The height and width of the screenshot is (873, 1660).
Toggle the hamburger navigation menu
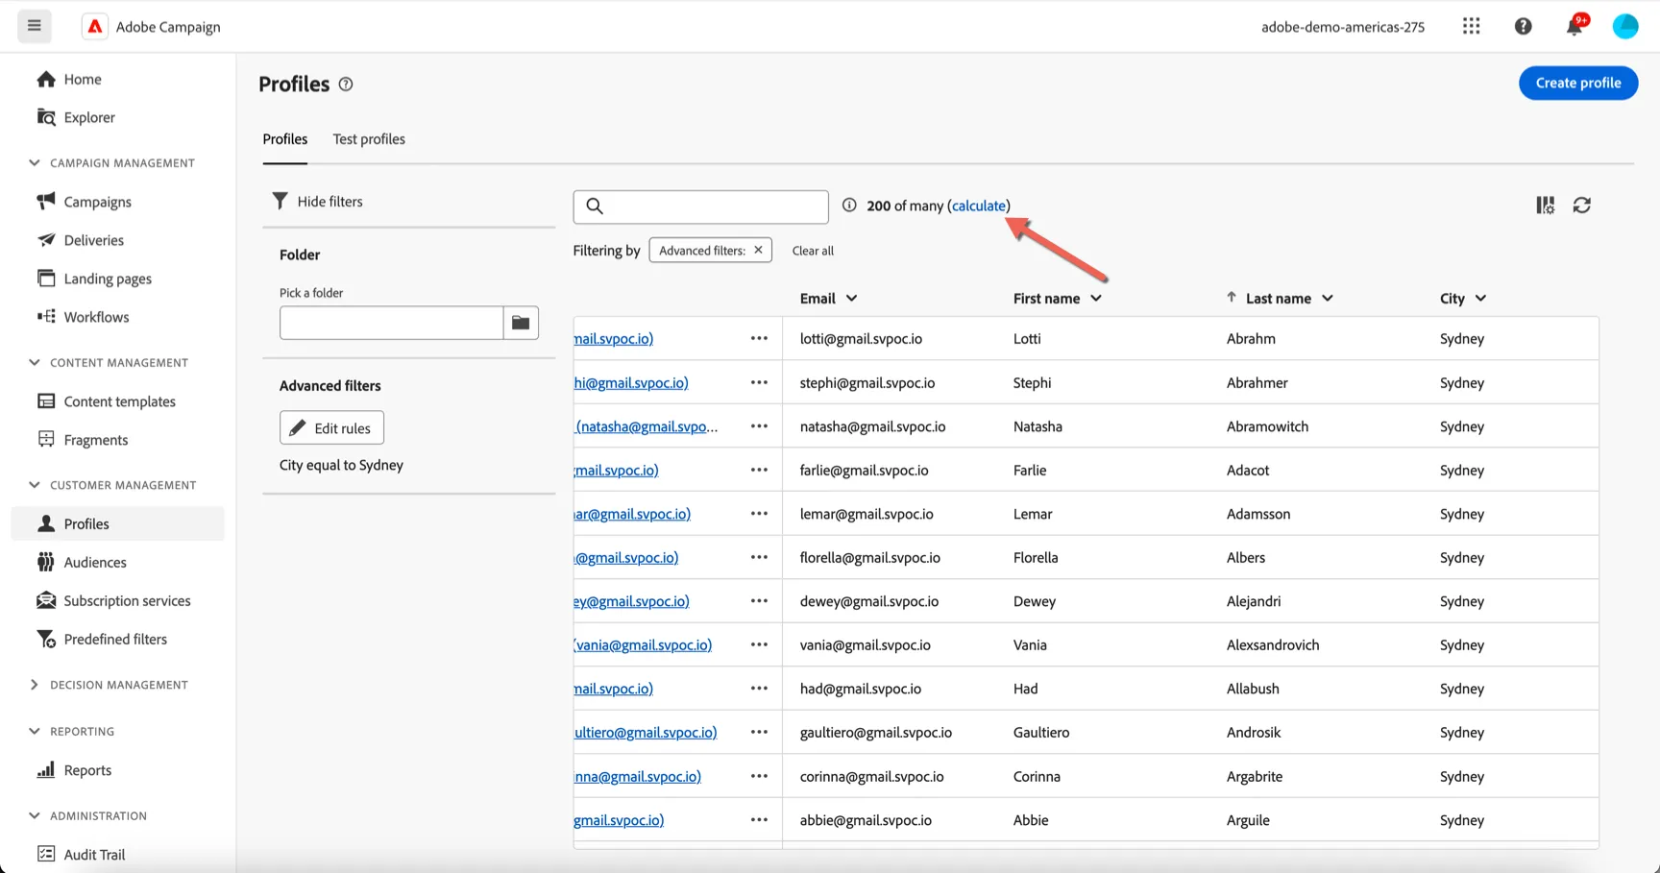35,26
